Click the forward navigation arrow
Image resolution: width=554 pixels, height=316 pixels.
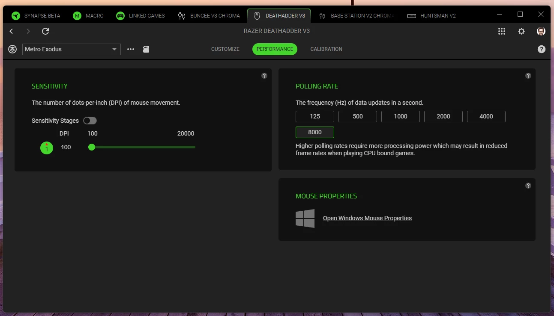(x=28, y=31)
